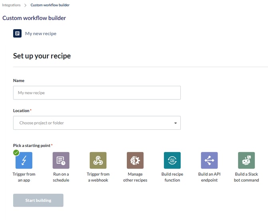This screenshot has height=220, width=268.
Task: Click the 'Build a Slack bot command' text label
Action: click(x=246, y=177)
